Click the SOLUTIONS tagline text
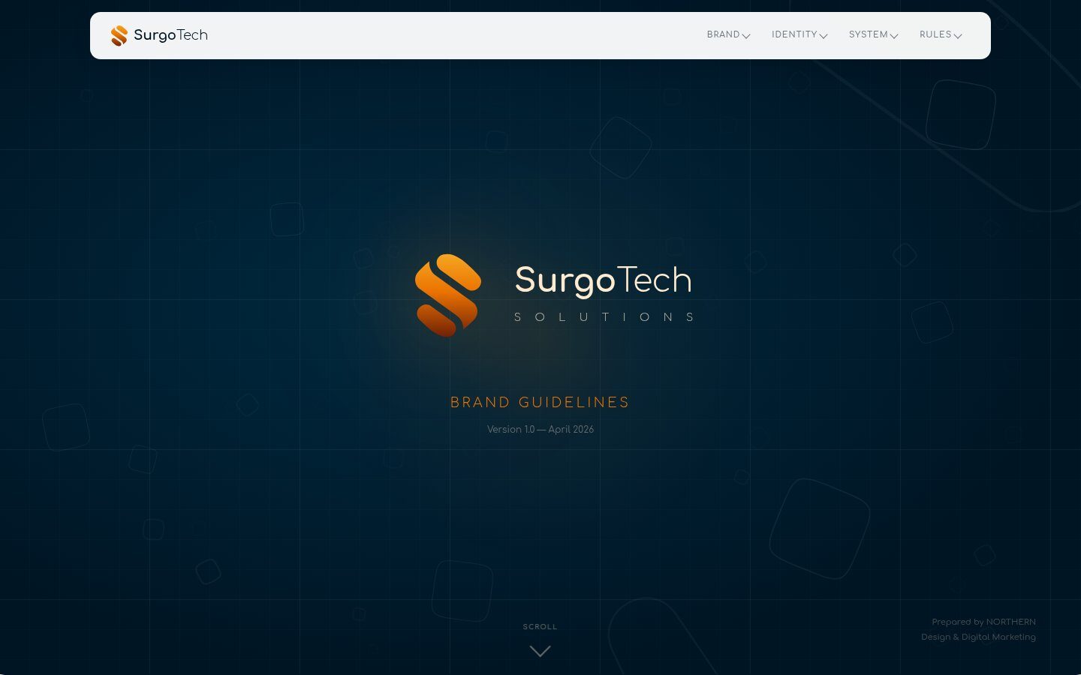 click(604, 317)
